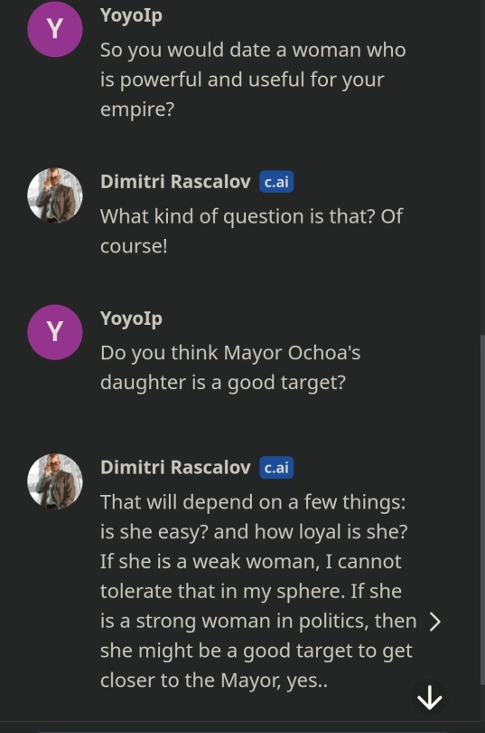Select the reply 'What kind of question is that?'

tap(251, 231)
